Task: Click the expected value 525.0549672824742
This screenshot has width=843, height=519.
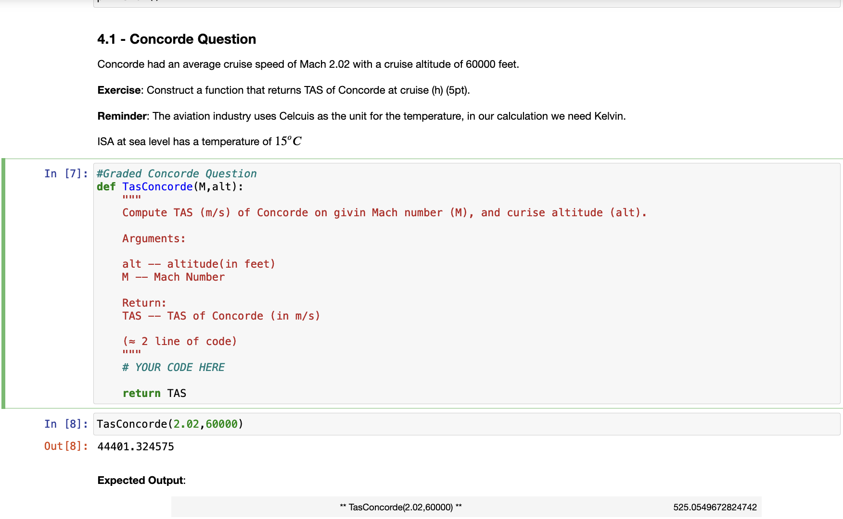Action: point(715,507)
